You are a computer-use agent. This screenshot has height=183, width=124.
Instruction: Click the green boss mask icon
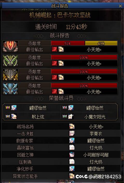pos(10,60)
